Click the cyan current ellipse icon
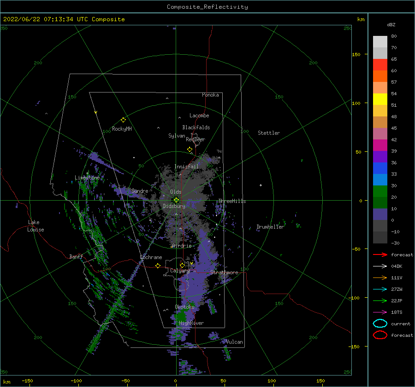 [x=380, y=323]
